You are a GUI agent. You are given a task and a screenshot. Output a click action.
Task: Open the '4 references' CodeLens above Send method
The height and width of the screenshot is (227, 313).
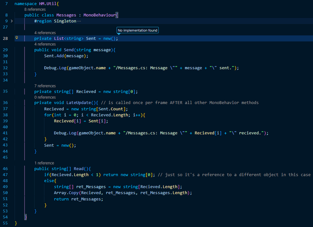[45, 44]
